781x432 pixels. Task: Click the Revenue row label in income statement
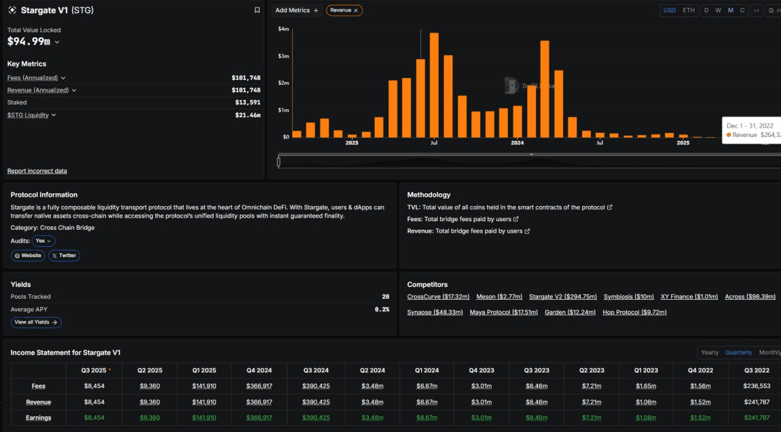tap(38, 402)
